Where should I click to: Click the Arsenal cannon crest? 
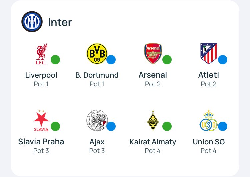tap(153, 54)
